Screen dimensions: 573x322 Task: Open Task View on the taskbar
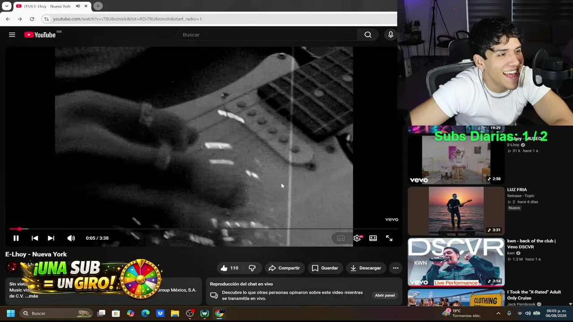[x=101, y=314]
